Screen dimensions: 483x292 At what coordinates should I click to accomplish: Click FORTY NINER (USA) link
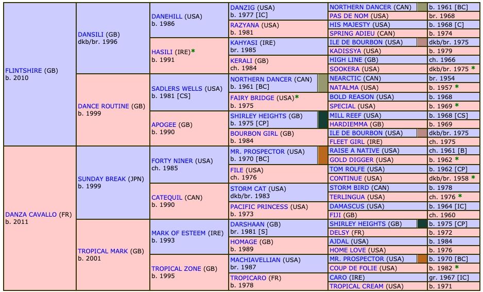tap(172, 161)
